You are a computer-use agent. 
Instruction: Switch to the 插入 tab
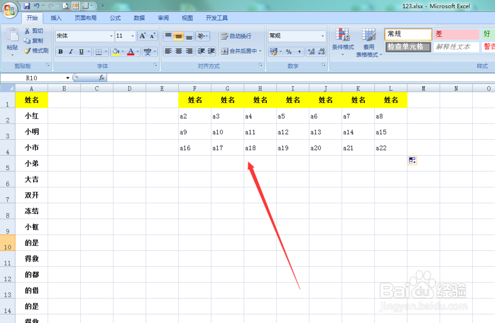[56, 18]
